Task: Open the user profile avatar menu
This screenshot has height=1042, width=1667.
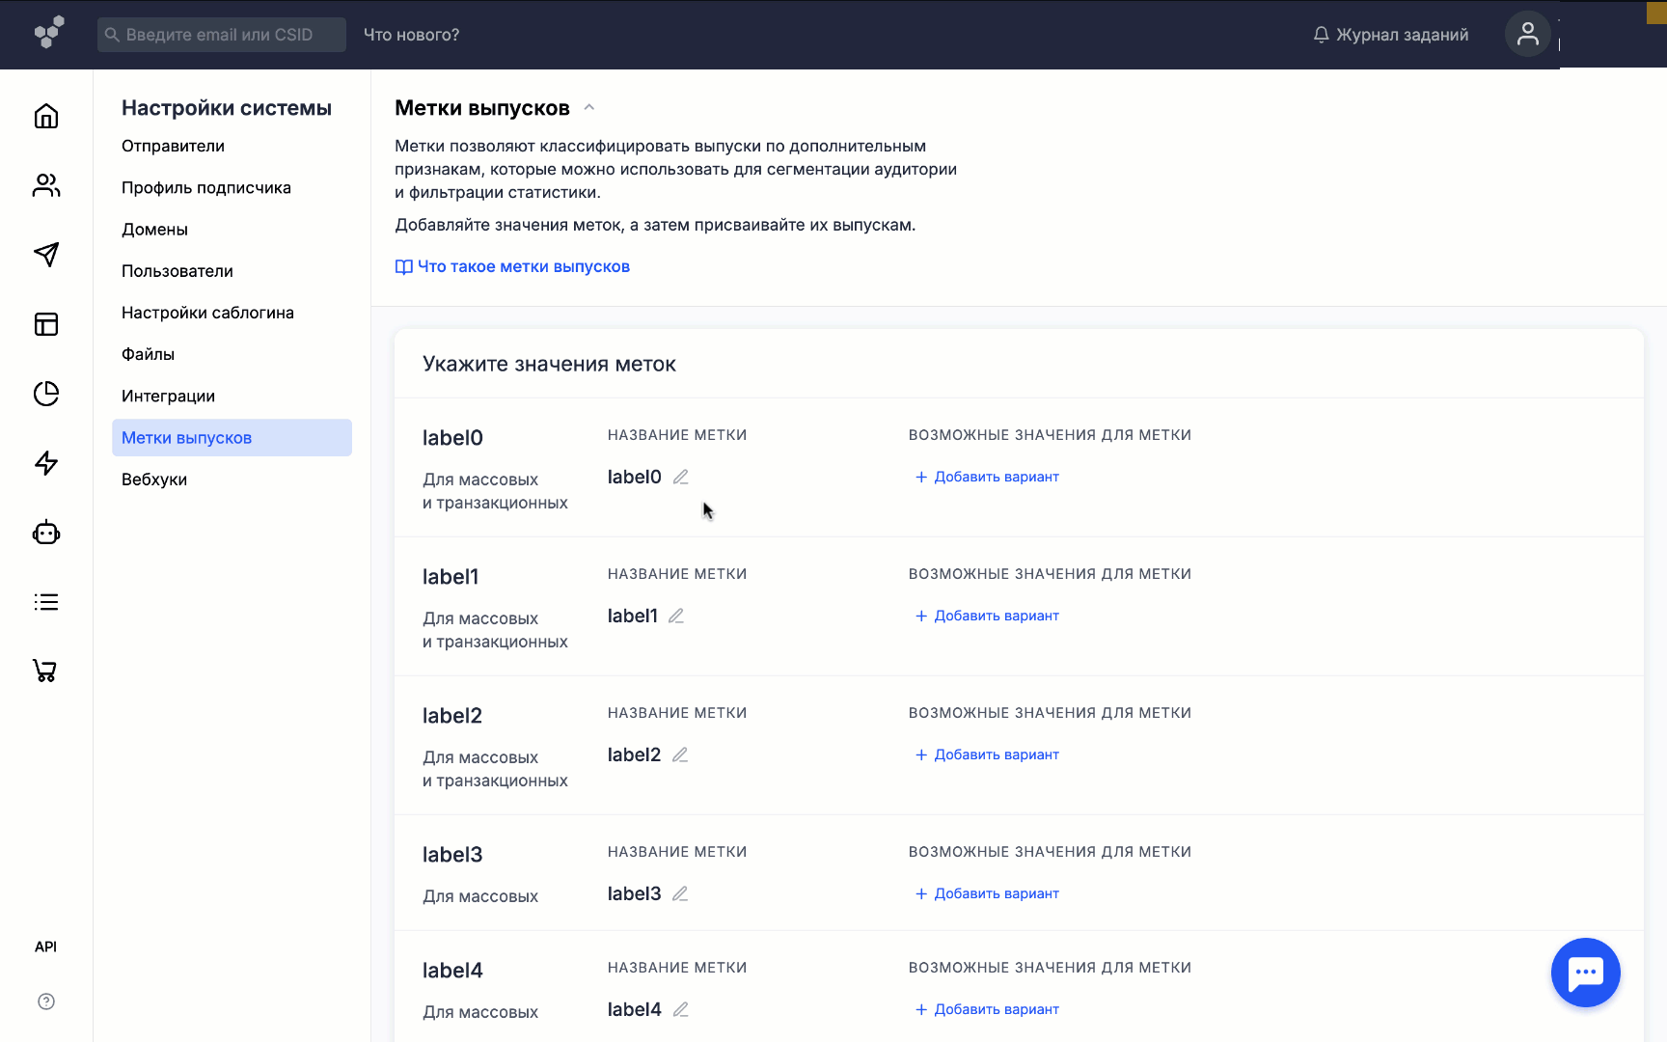Action: pos(1527,35)
